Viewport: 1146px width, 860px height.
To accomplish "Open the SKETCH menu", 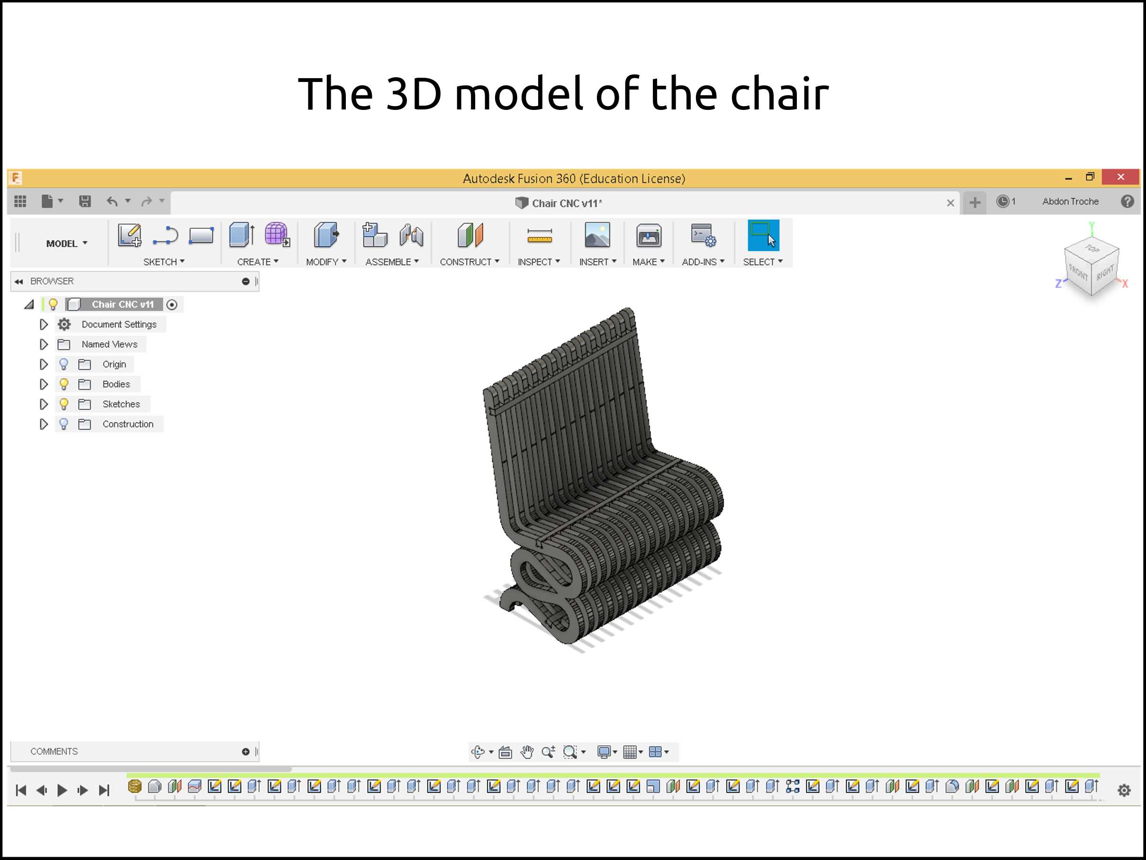I will click(x=164, y=262).
